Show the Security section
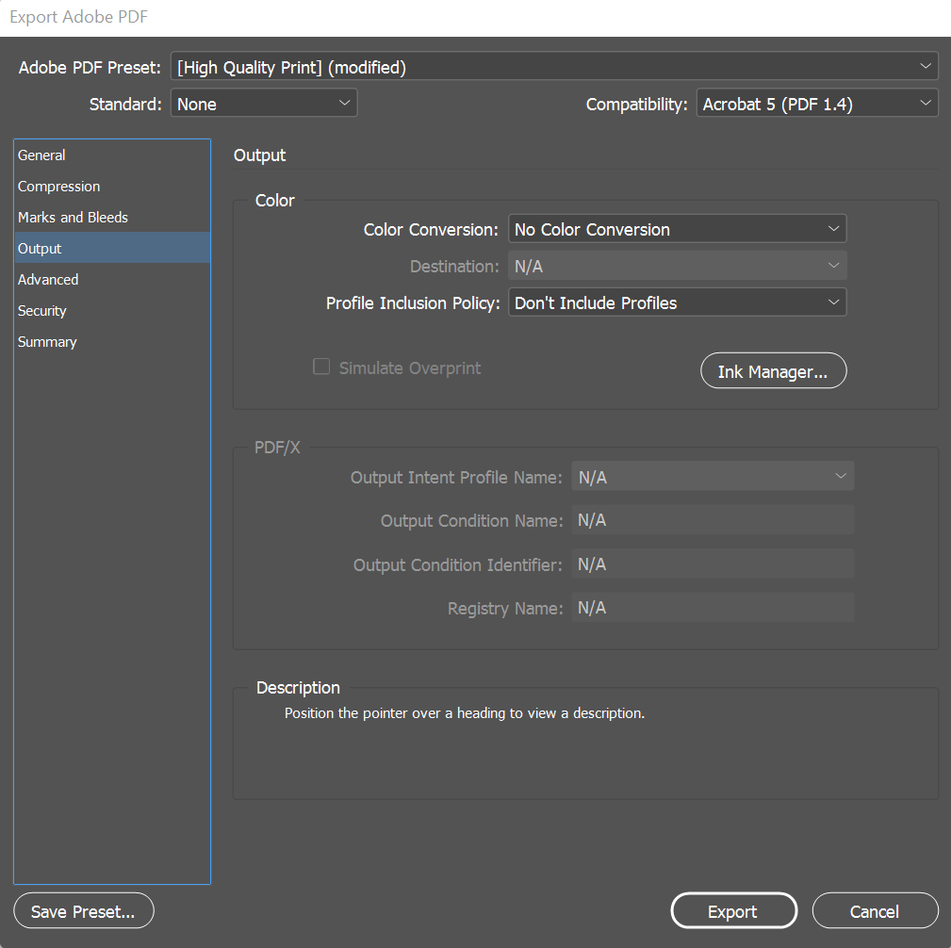Screen dimensions: 951x948 click(42, 311)
